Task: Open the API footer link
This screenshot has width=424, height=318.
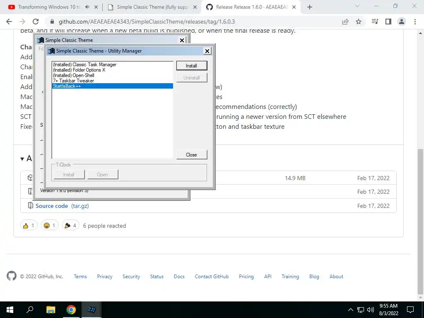Action: click(x=268, y=276)
